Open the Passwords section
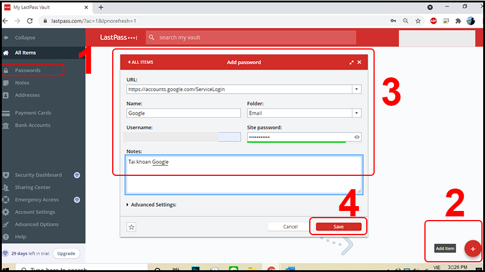 click(x=27, y=70)
